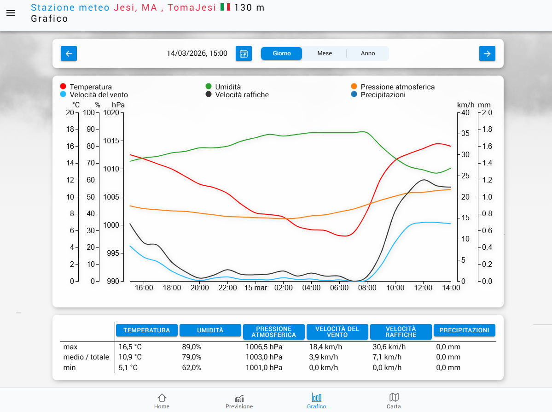Open the Previsione forecast icon
The width and height of the screenshot is (552, 412).
[239, 400]
